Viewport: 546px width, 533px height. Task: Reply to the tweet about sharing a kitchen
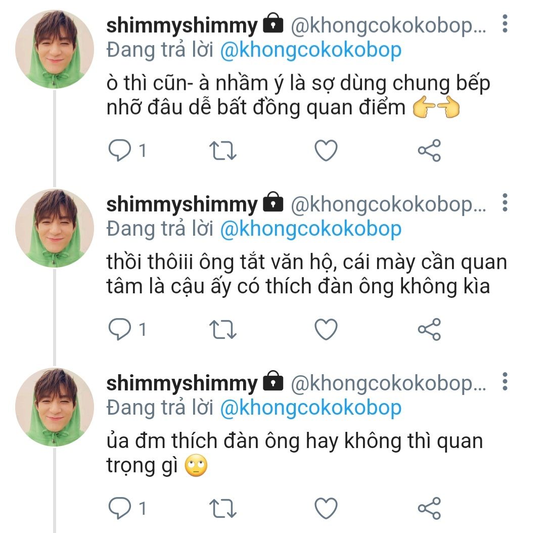120,151
